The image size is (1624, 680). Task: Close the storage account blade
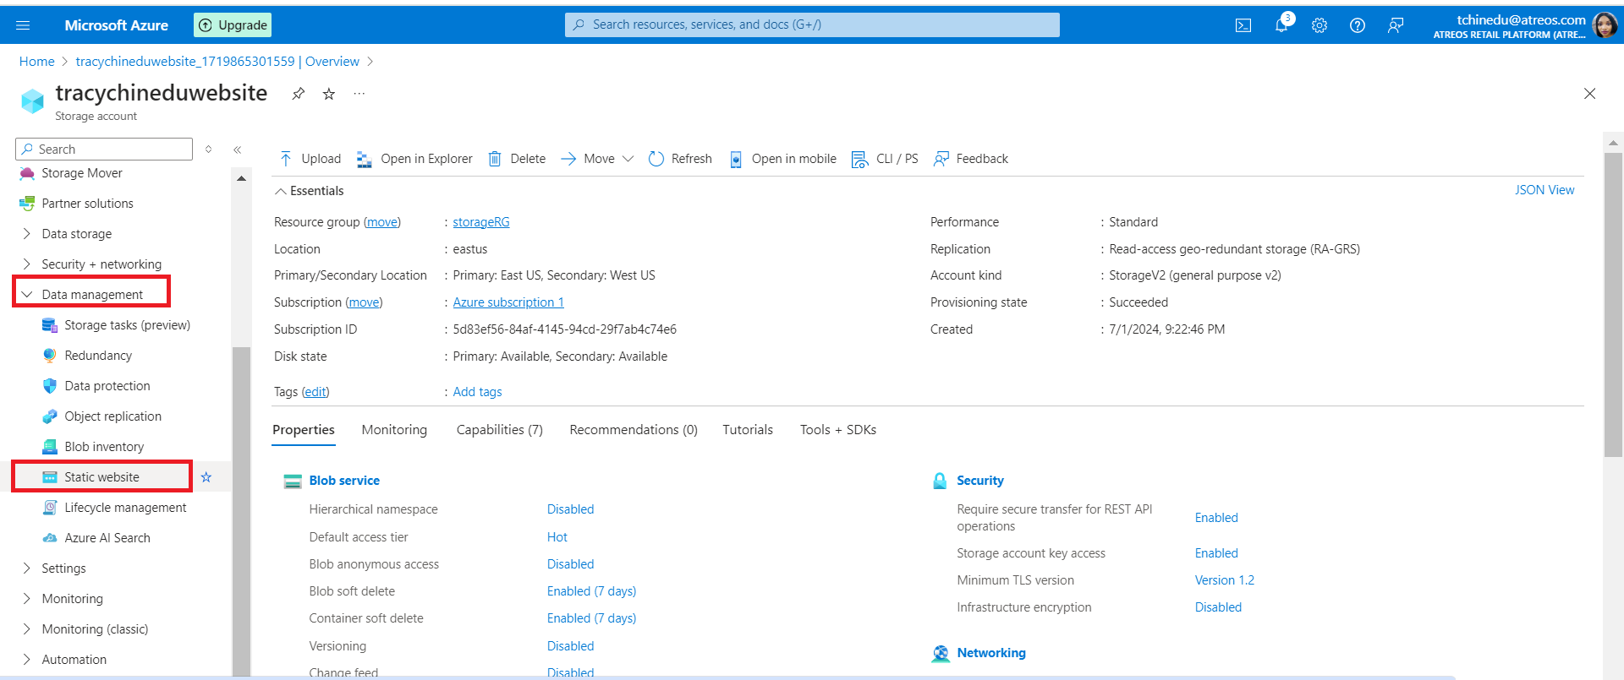pos(1590,94)
